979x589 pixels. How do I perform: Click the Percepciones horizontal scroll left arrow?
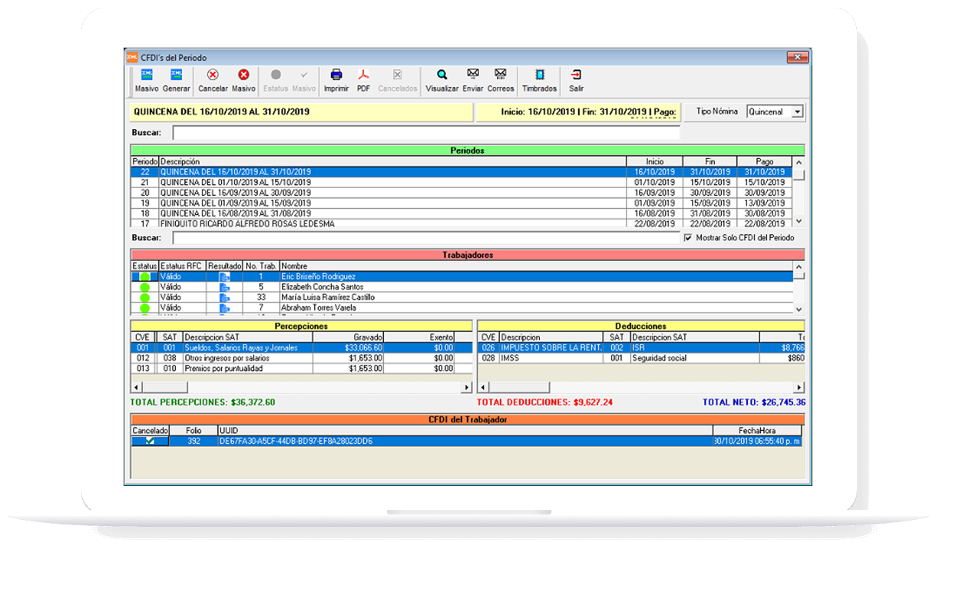(x=137, y=388)
